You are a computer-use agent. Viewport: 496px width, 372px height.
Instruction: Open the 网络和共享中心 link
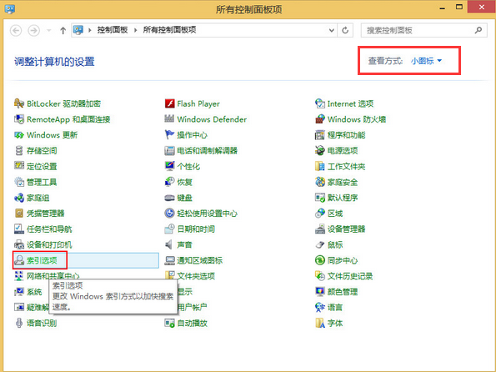pyautogui.click(x=53, y=276)
